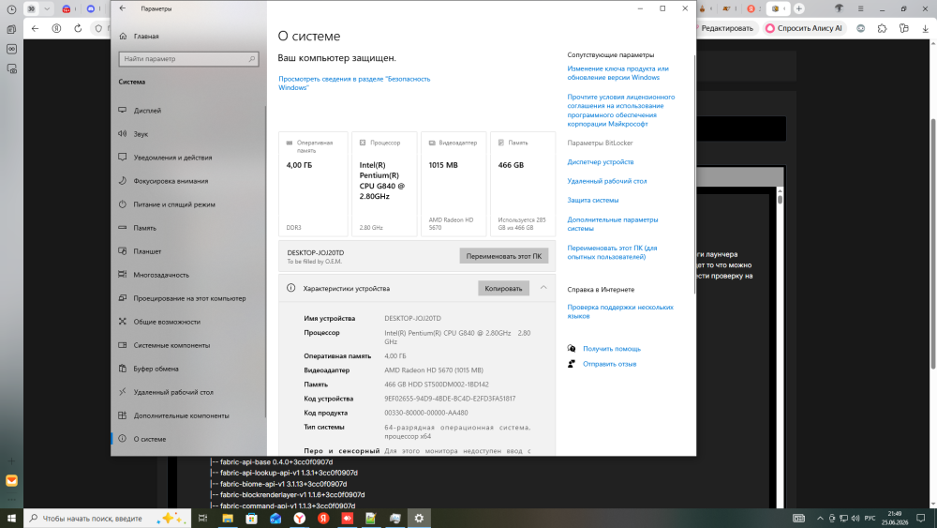The image size is (937, 528).
Task: Show hidden tray icons chevron
Action: click(820, 519)
